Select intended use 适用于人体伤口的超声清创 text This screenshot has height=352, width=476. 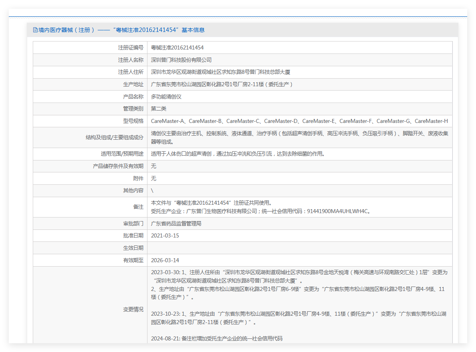pyautogui.click(x=239, y=154)
